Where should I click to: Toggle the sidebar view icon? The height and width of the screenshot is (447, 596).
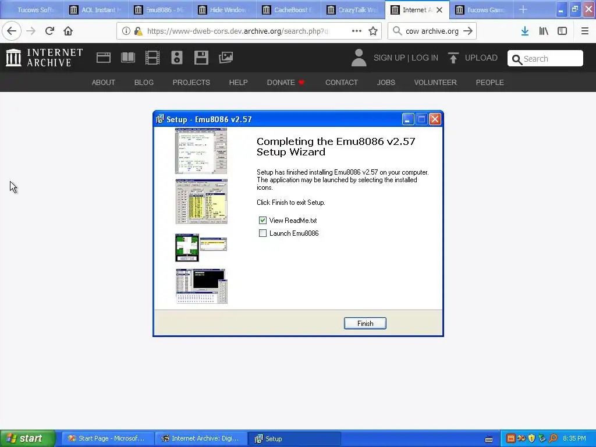(562, 31)
